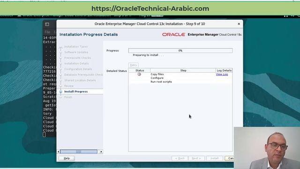Open the View Log link for Copy files

(x=222, y=74)
